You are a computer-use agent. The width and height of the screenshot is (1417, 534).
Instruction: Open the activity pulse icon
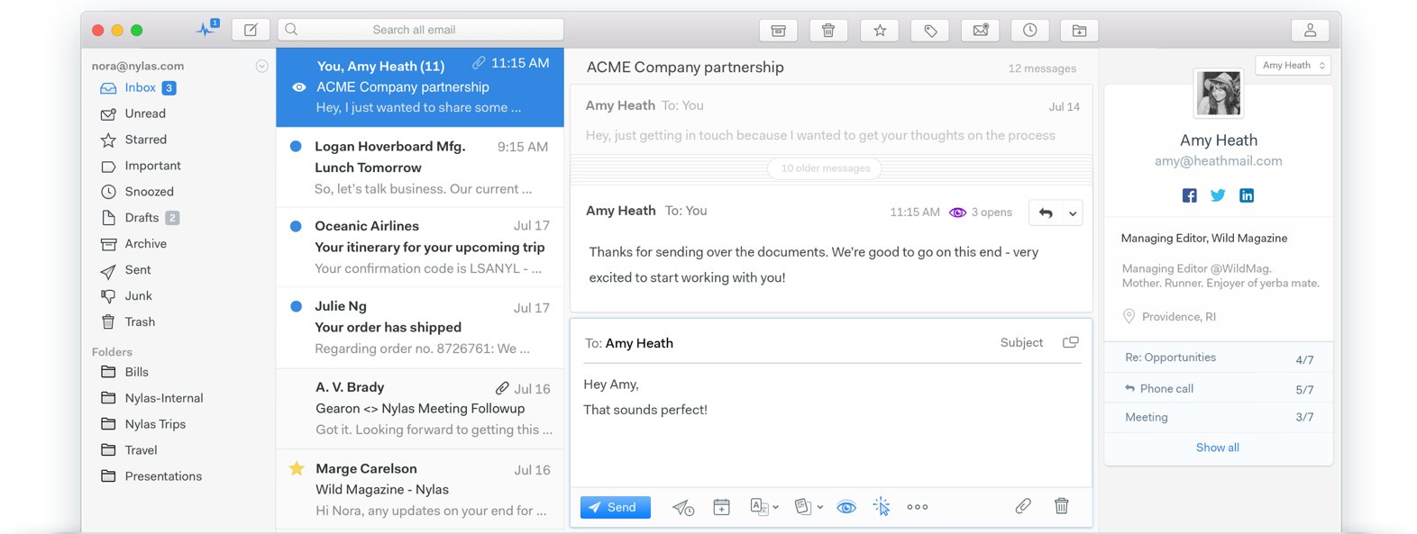[207, 29]
